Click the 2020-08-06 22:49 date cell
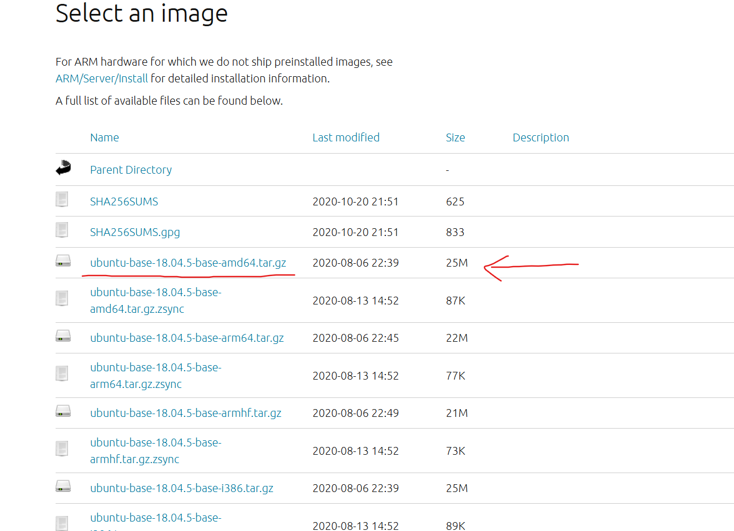The image size is (734, 531). click(355, 413)
